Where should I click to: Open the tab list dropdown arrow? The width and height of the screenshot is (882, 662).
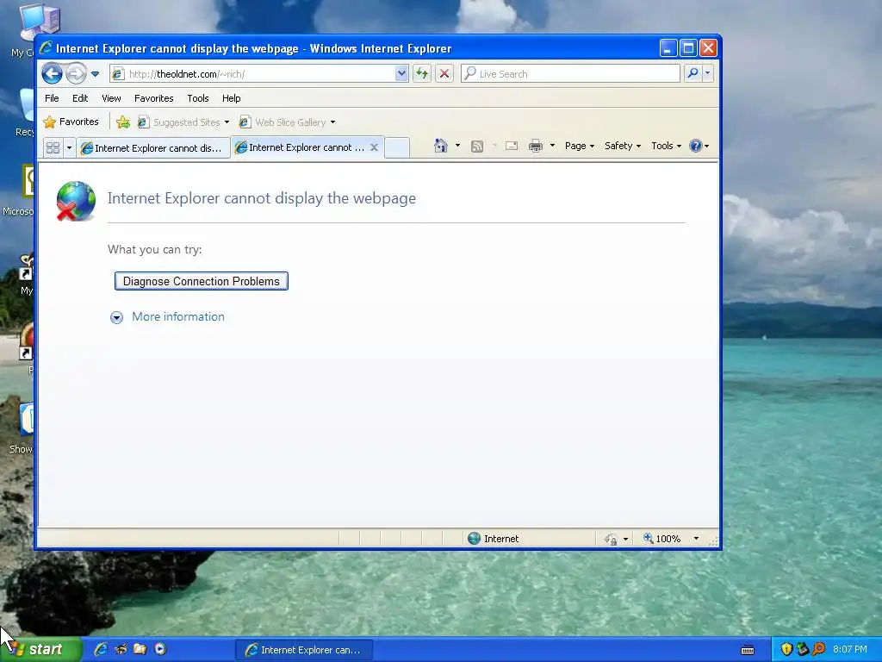click(x=69, y=148)
